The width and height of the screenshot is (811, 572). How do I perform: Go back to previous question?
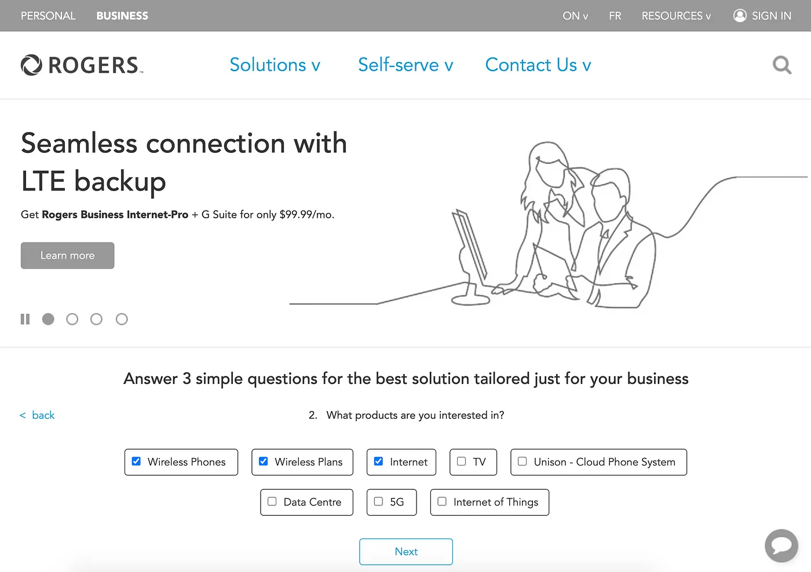(x=38, y=415)
